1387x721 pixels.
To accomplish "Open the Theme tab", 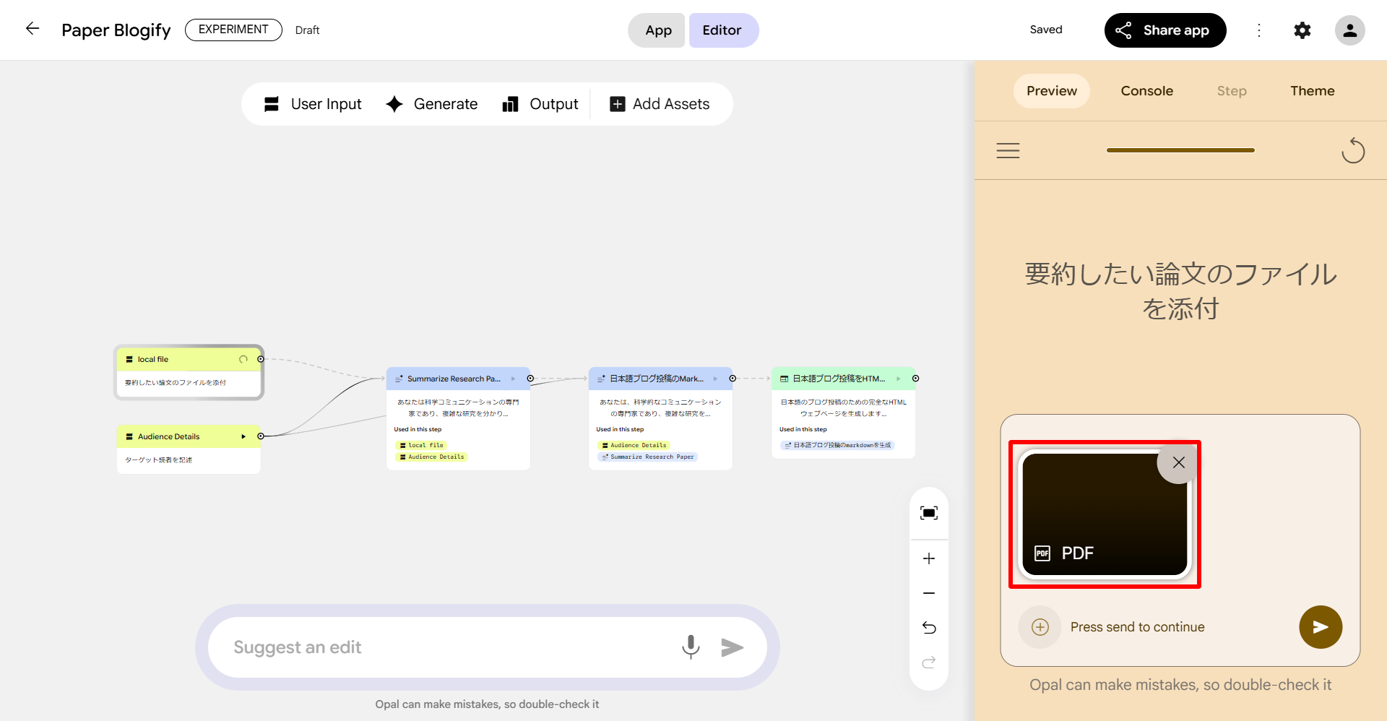I will tap(1312, 91).
